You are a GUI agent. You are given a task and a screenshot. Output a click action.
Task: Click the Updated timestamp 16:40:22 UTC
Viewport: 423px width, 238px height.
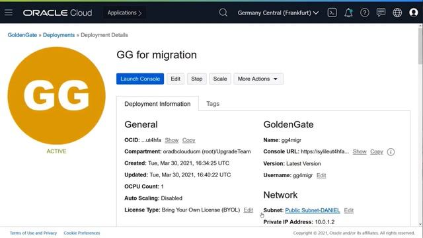[x=190, y=175]
